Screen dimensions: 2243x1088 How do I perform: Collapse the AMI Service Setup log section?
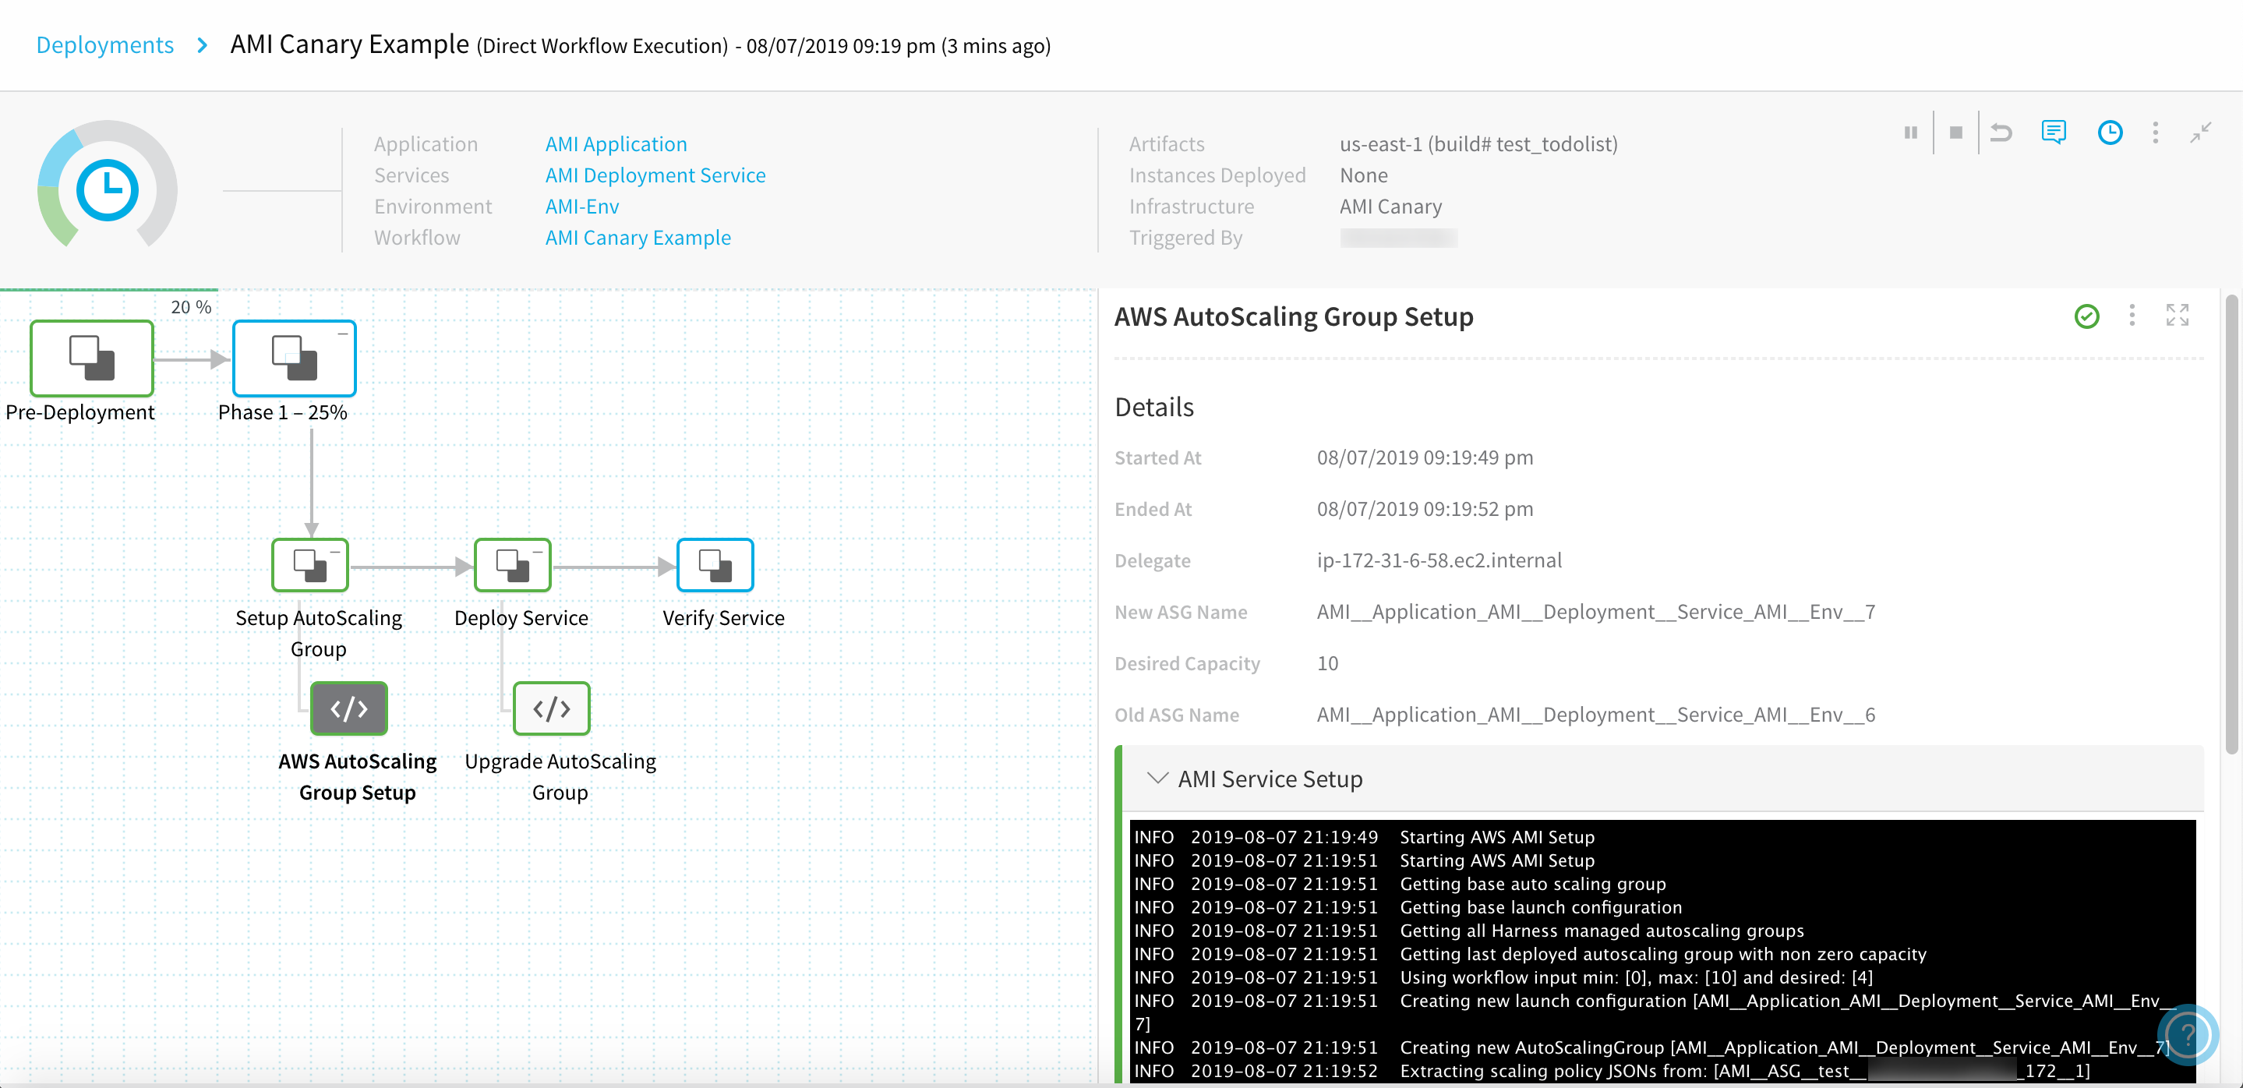(x=1157, y=778)
